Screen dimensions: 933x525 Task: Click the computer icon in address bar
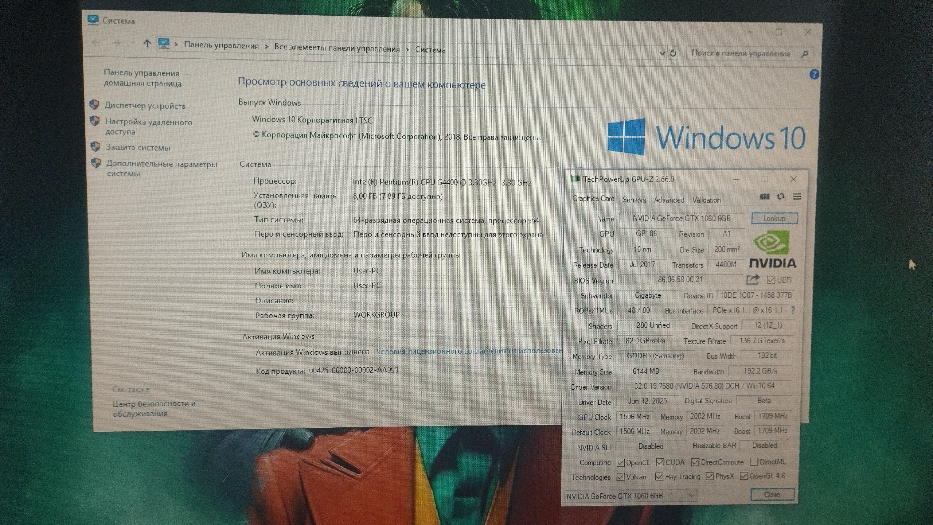(164, 44)
